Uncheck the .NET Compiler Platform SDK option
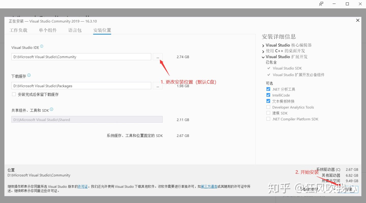Image resolution: width=366 pixels, height=203 pixels. point(268,119)
